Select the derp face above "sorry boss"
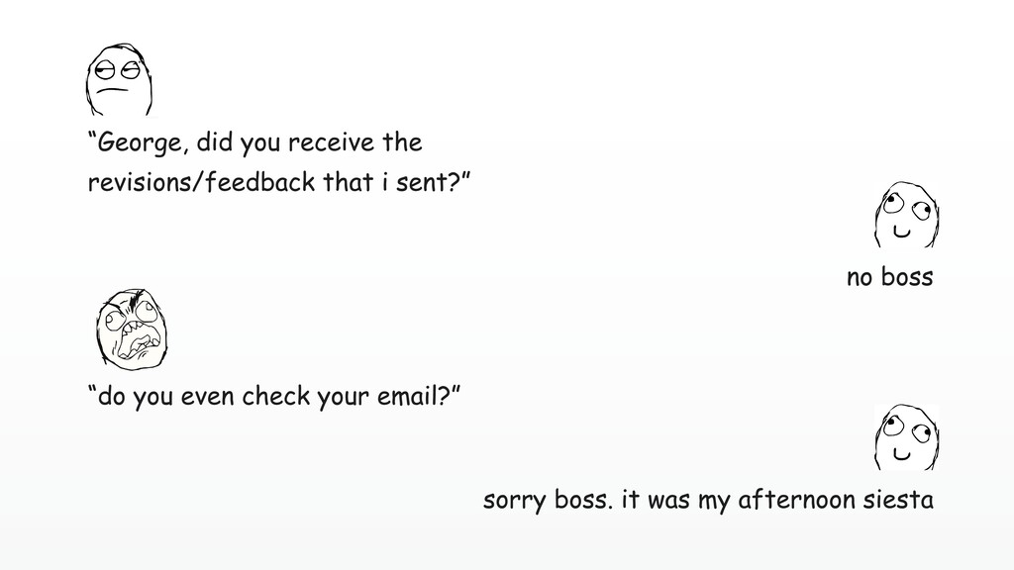This screenshot has height=570, width=1014. [907, 436]
